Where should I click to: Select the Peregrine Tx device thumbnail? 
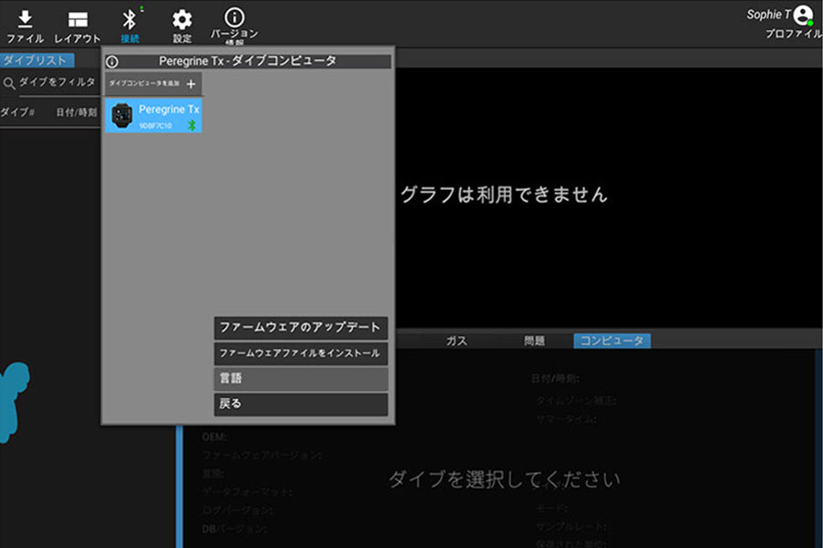tap(123, 116)
